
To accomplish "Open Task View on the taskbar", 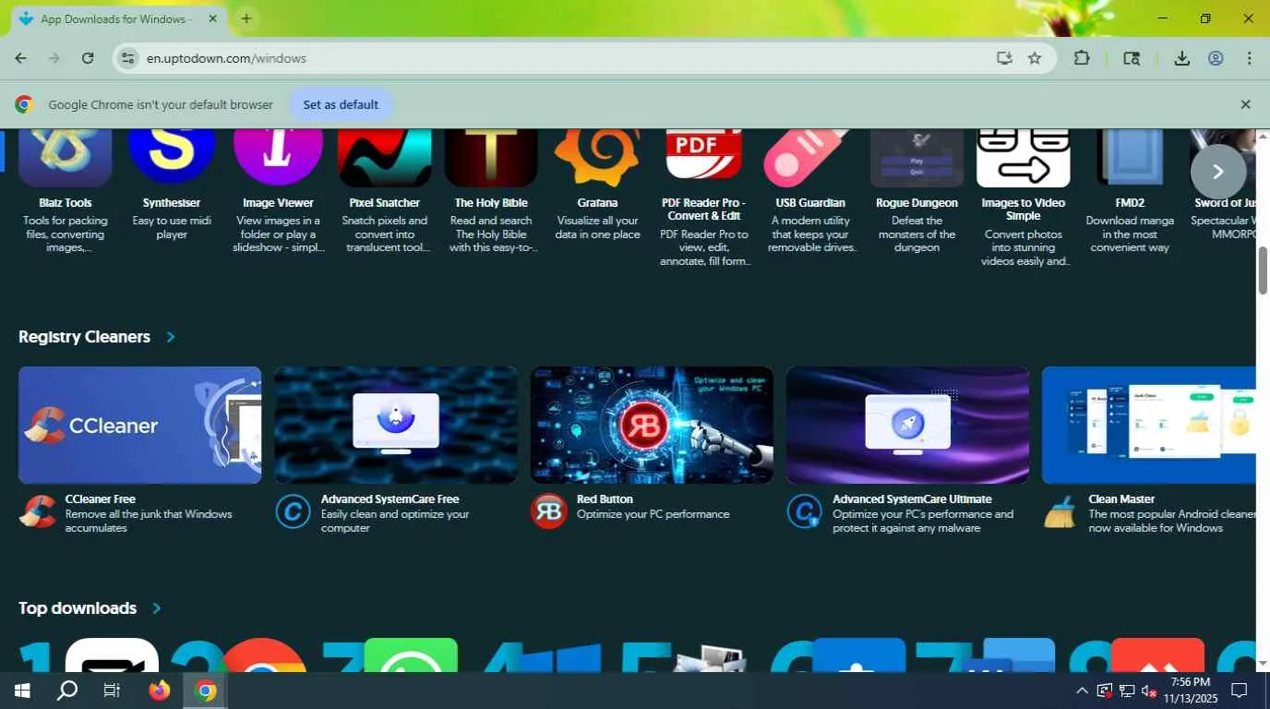I will 113,691.
